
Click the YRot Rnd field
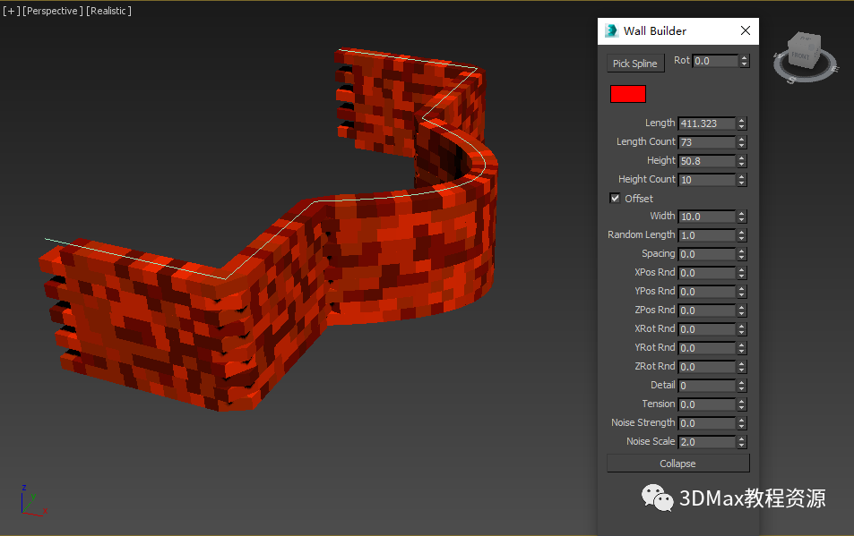[x=706, y=348]
